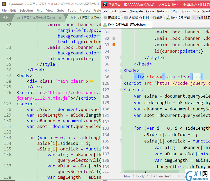Screen dimensions: 210x181
Task: Open Code menu in WebStorm
Action: [x=150, y=11]
